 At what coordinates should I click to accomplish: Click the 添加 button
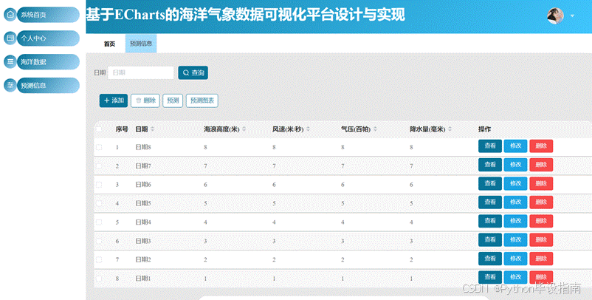pos(114,100)
